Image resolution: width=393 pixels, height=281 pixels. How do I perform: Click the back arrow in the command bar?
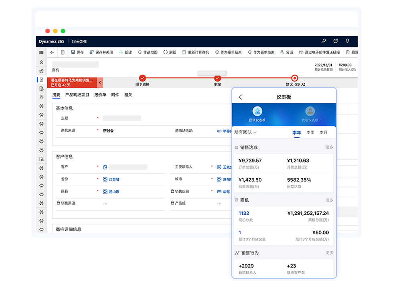click(52, 52)
